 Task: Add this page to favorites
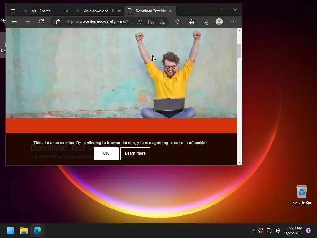click(x=162, y=22)
